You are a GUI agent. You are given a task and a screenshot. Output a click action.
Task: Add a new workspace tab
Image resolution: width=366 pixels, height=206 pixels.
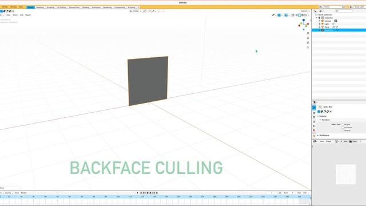coord(138,7)
